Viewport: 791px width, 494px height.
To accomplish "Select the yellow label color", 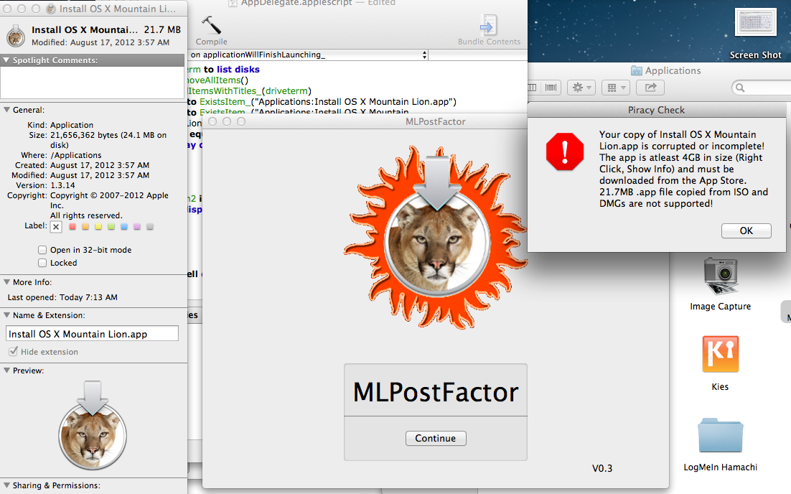I will click(x=98, y=227).
